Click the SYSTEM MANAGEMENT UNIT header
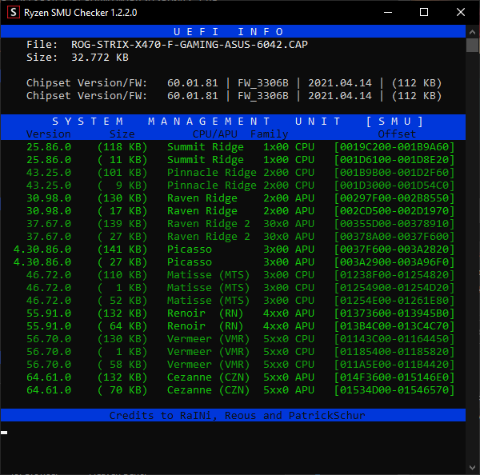 click(238, 122)
